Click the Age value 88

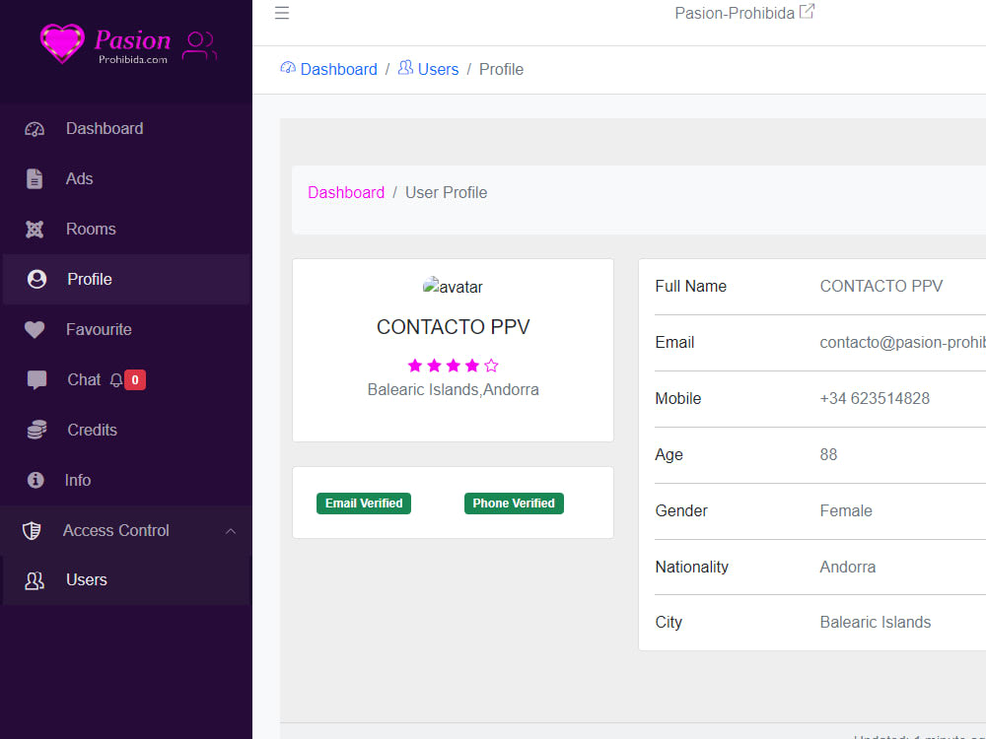tap(828, 454)
